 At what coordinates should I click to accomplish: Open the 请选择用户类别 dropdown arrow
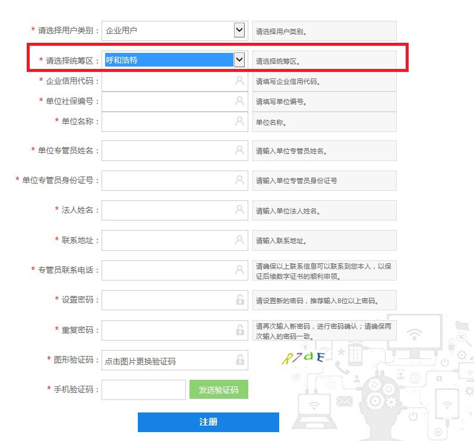click(239, 30)
